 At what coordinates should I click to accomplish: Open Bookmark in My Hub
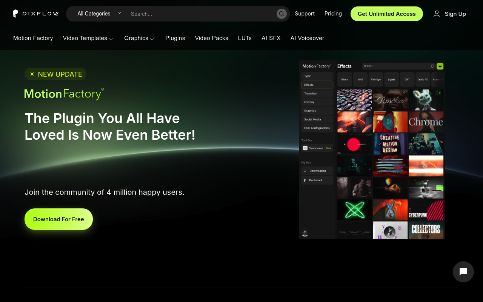[x=317, y=180]
